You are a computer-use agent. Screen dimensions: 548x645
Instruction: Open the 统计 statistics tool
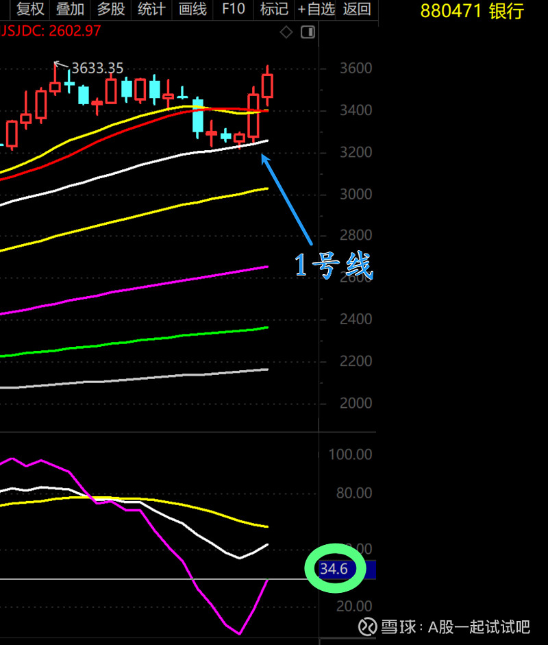151,9
